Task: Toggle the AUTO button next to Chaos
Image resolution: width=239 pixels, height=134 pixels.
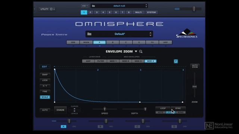Action: click(x=45, y=110)
